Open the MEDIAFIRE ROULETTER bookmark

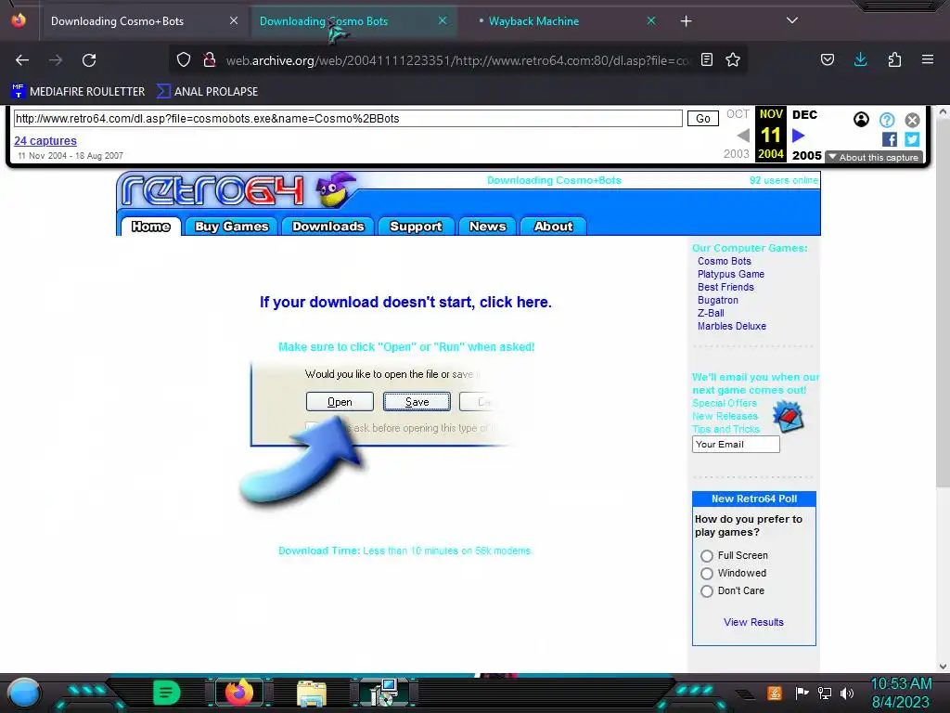pyautogui.click(x=78, y=92)
